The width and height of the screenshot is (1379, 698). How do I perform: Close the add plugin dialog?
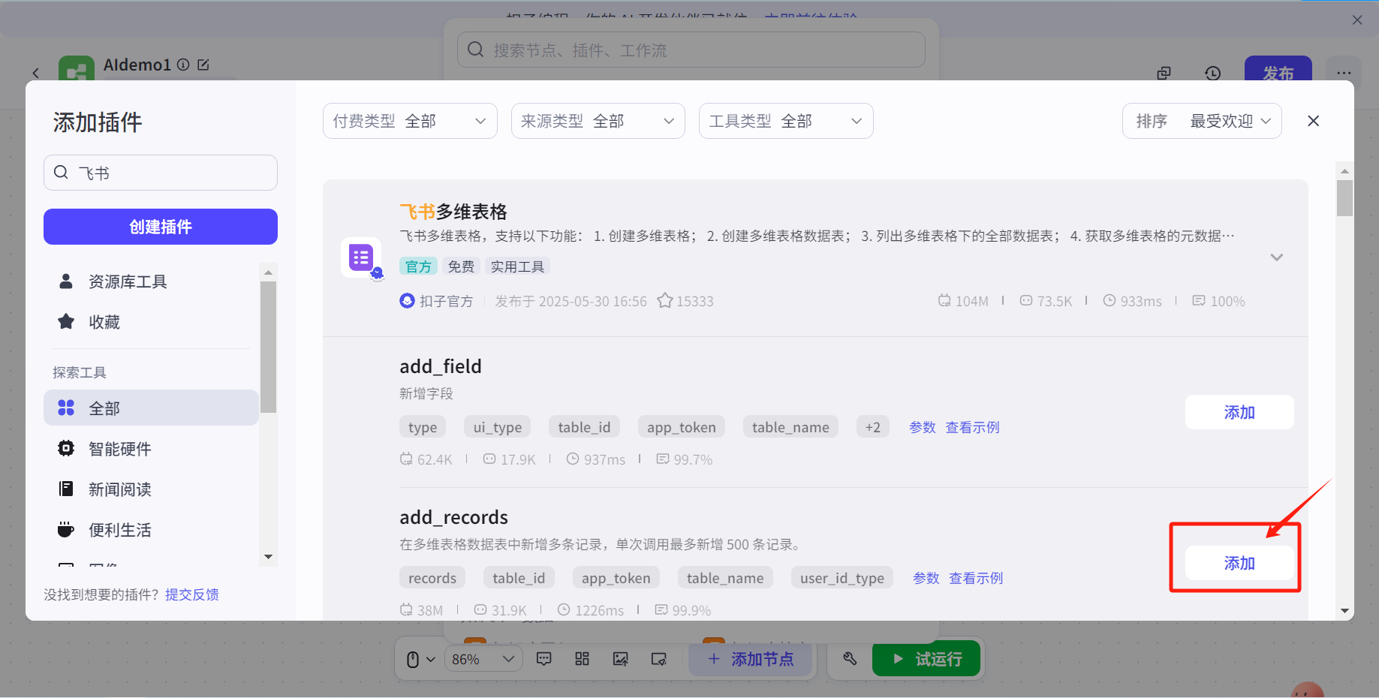coord(1313,121)
